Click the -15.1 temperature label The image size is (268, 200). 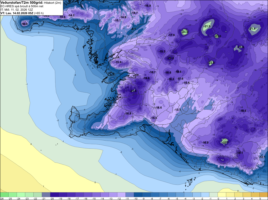[x=118, y=21]
